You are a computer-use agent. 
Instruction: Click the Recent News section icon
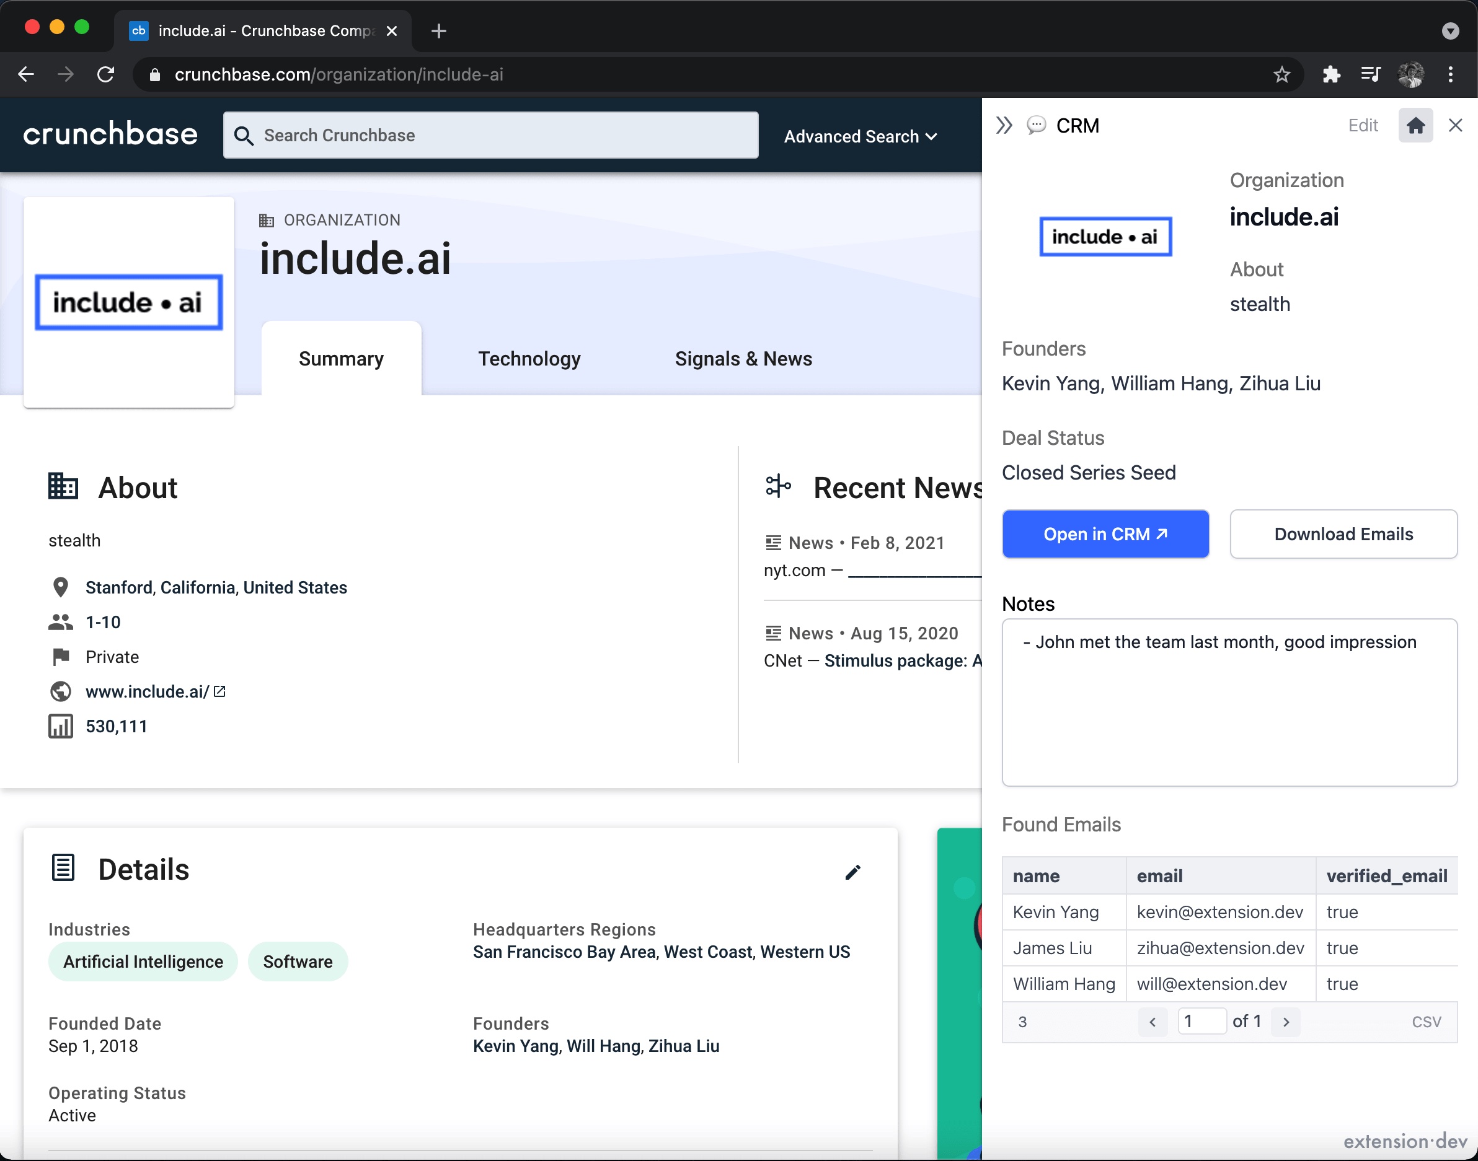778,487
